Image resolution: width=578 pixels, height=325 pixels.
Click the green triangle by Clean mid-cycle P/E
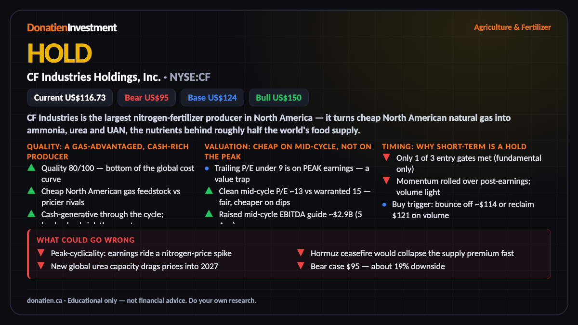point(209,191)
